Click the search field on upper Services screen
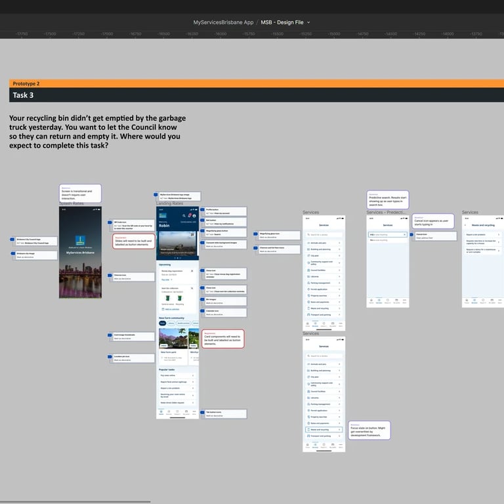The width and height of the screenshot is (504, 504). point(324,235)
